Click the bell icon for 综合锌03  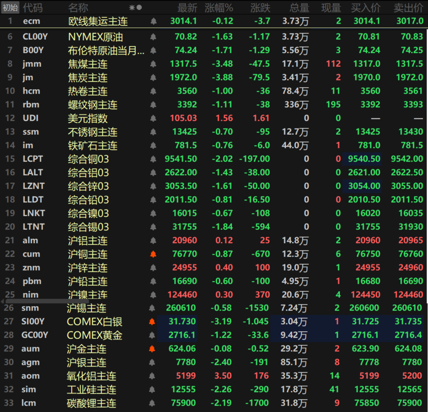point(153,186)
